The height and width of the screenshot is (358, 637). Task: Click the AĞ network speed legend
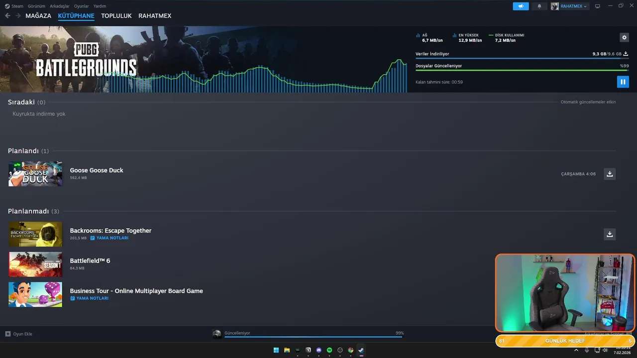point(429,38)
